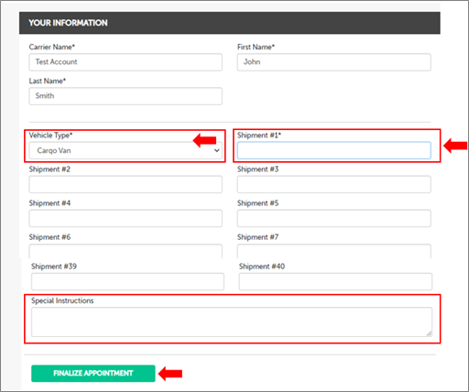Click inside the Special Instructions textarea
The height and width of the screenshot is (392, 469).
pyautogui.click(x=232, y=322)
